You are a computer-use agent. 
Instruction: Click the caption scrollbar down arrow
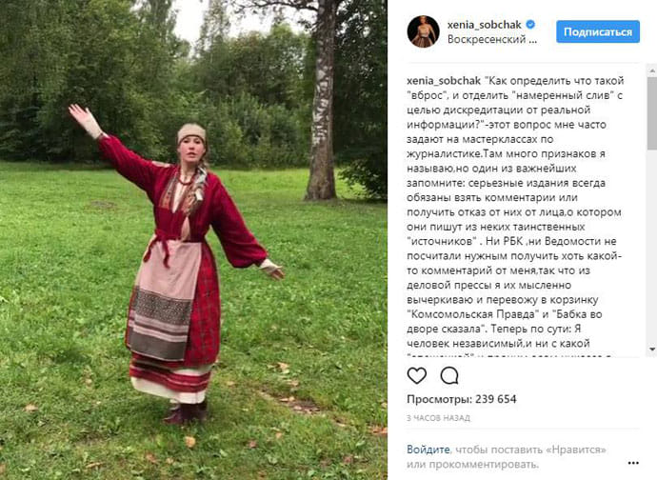pyautogui.click(x=652, y=349)
